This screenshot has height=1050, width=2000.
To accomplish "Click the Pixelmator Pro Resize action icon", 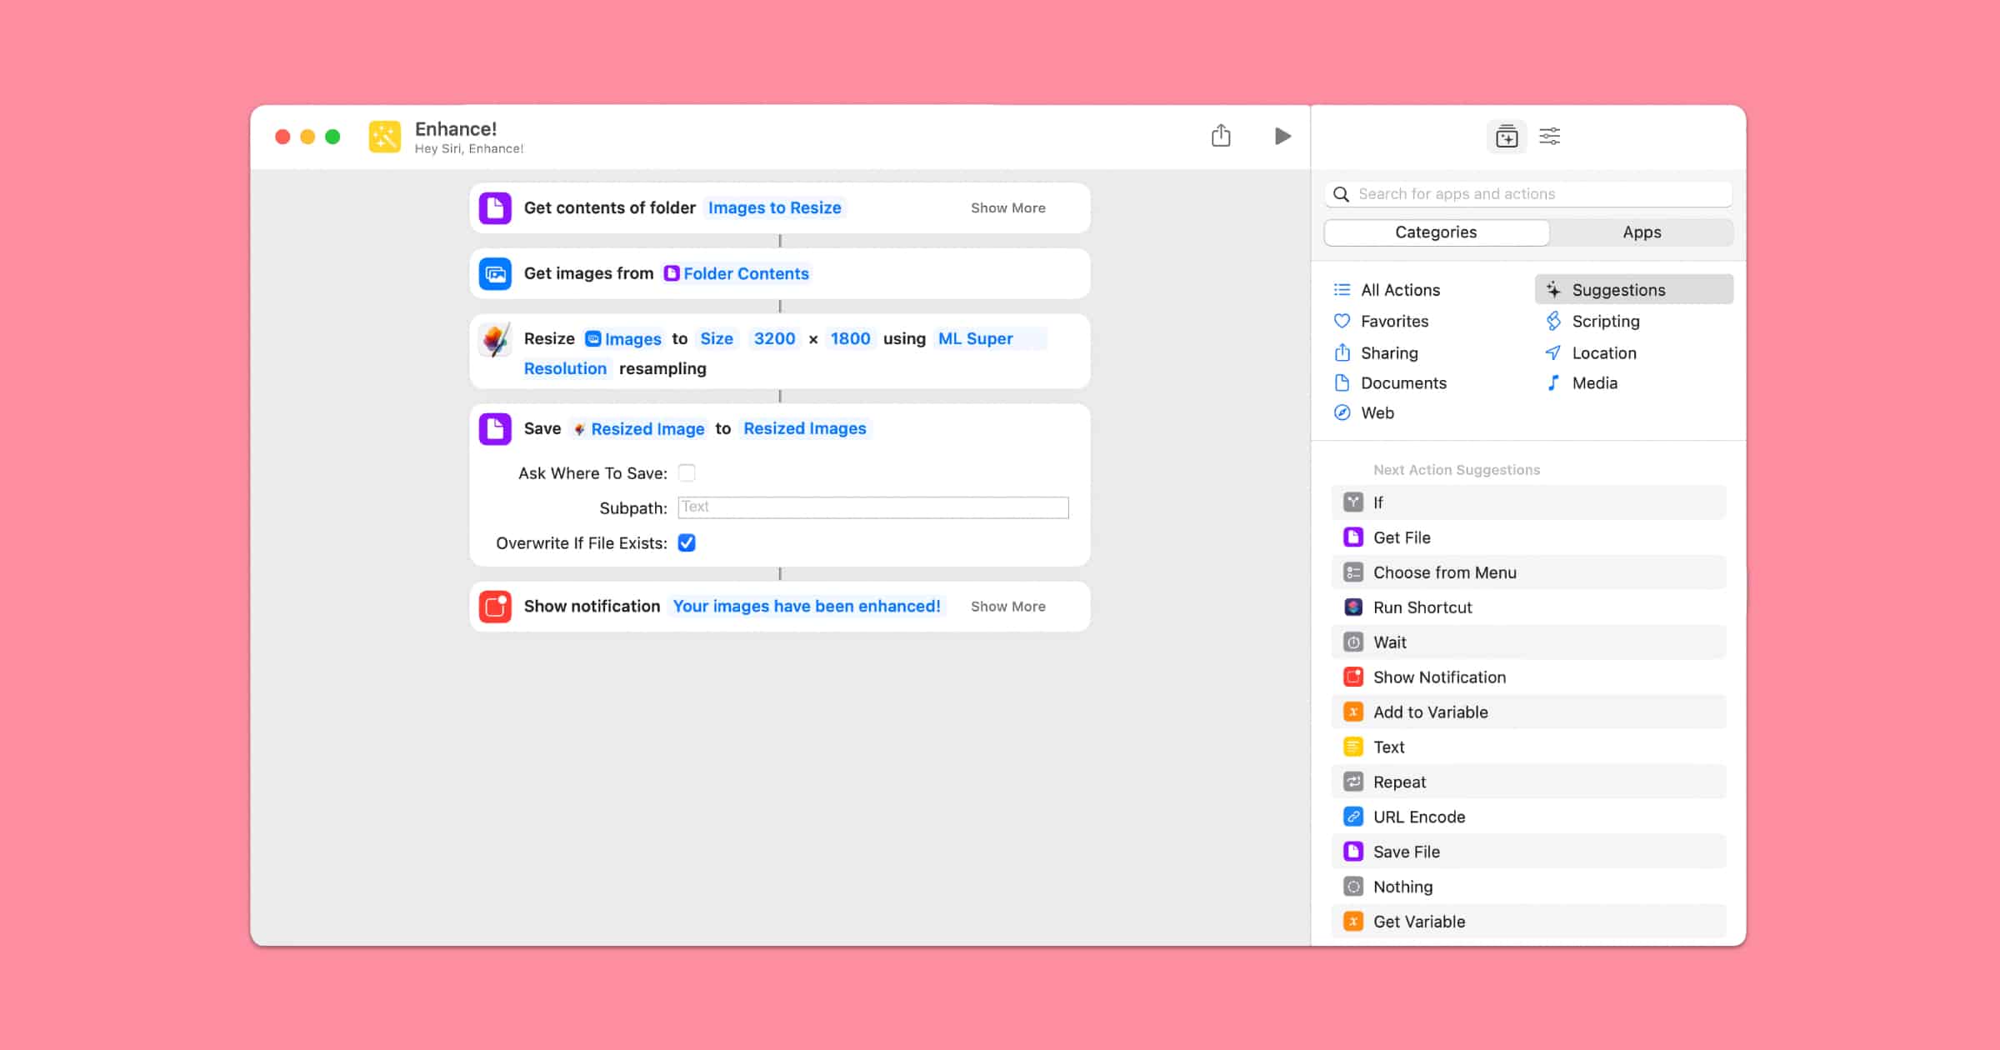I will click(495, 340).
